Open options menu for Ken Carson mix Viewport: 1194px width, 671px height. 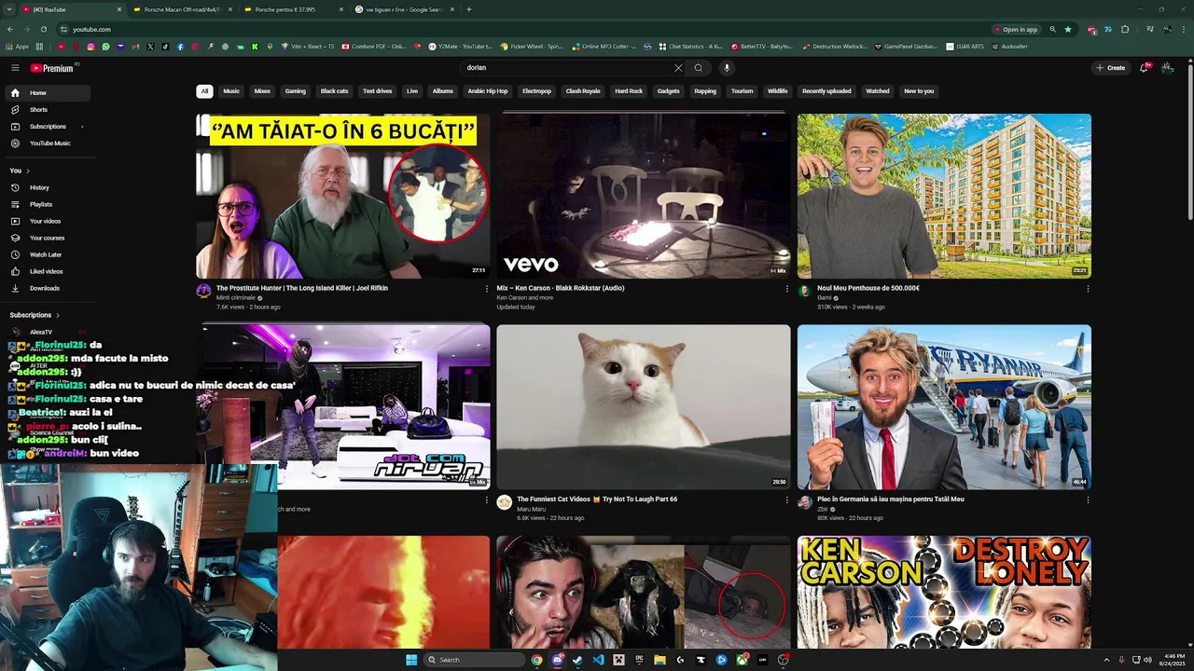click(x=786, y=289)
